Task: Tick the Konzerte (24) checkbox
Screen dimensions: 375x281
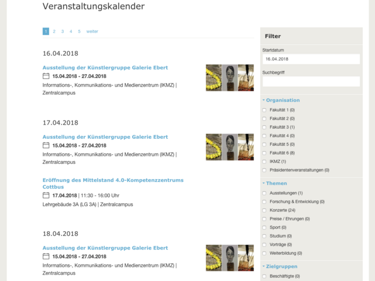Action: (x=264, y=210)
